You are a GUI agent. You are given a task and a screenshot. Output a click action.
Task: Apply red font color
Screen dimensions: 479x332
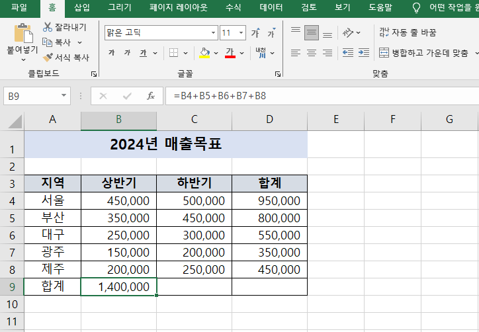(230, 53)
